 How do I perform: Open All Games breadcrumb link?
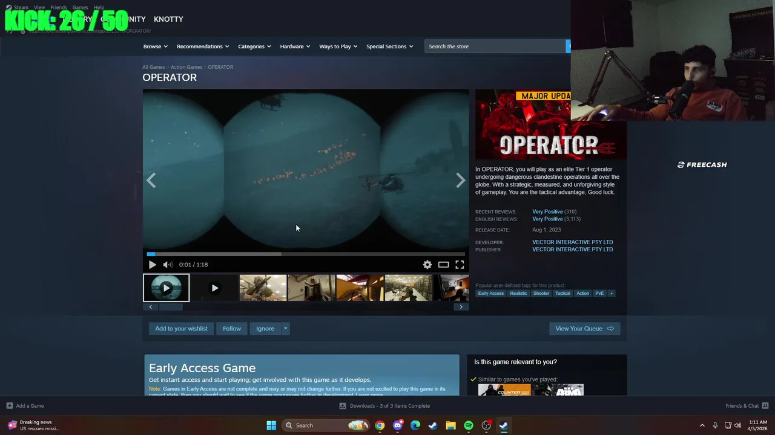pos(154,67)
